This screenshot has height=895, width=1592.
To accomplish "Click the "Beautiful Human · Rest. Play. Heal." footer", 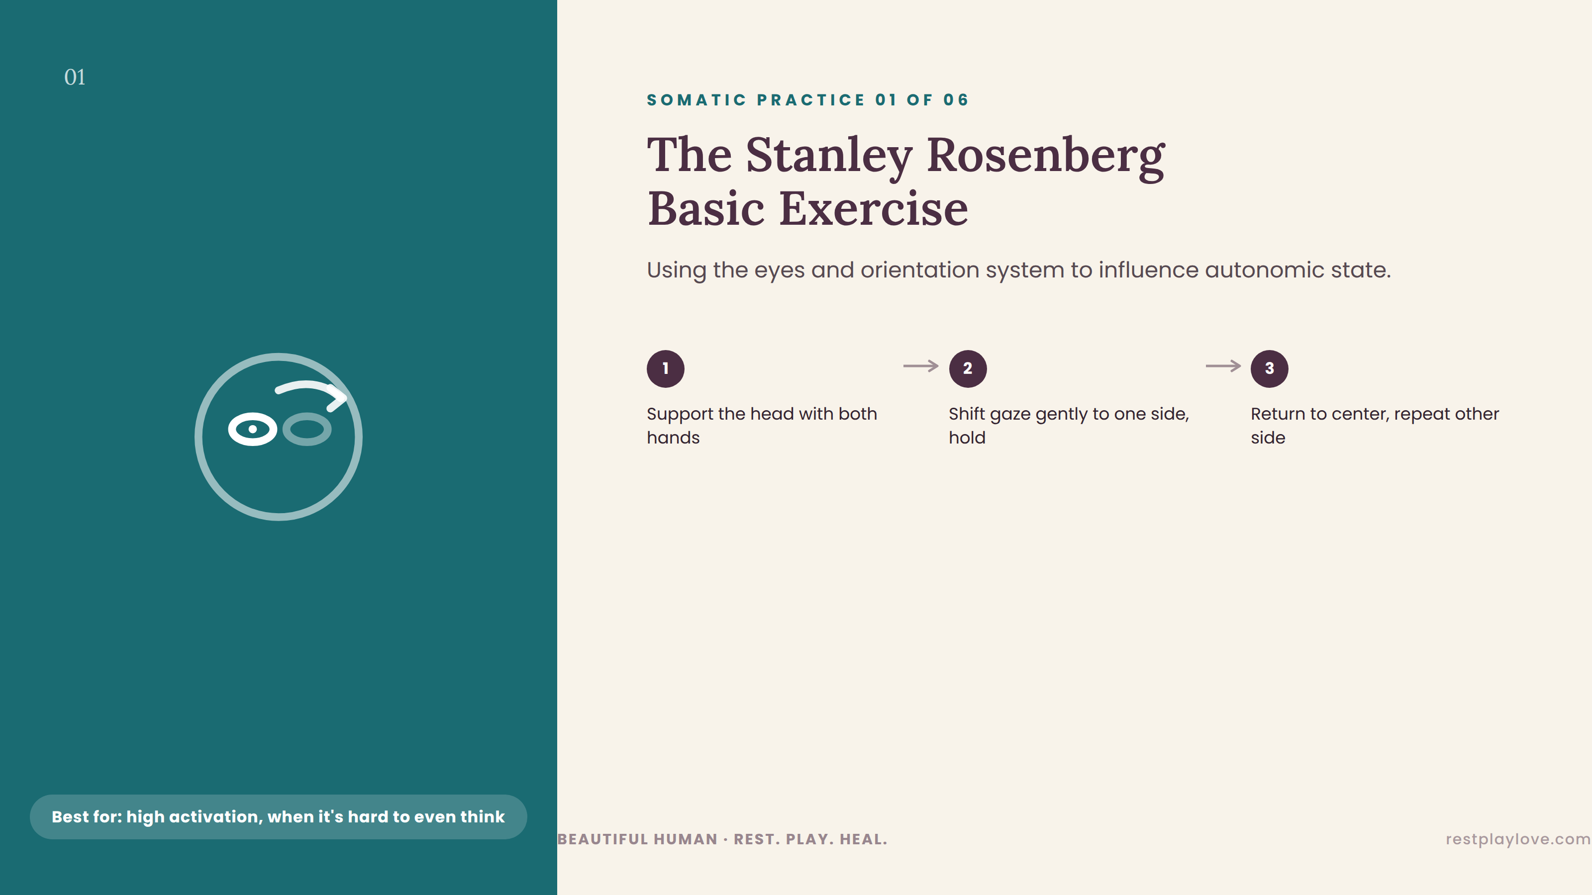I will (x=722, y=839).
